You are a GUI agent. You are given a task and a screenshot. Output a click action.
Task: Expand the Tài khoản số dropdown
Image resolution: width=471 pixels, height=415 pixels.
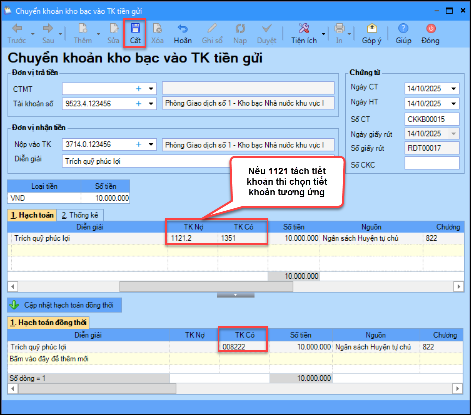click(x=151, y=104)
